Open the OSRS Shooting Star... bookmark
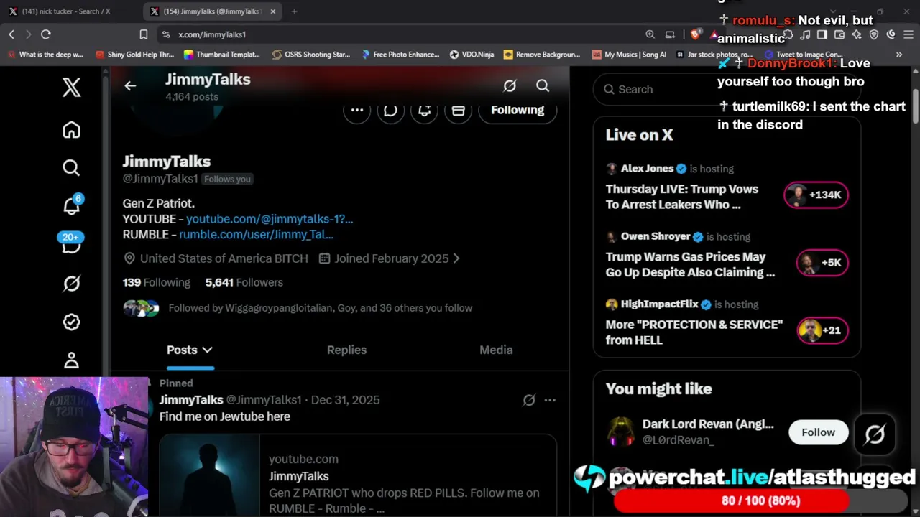The height and width of the screenshot is (517, 920). point(311,55)
